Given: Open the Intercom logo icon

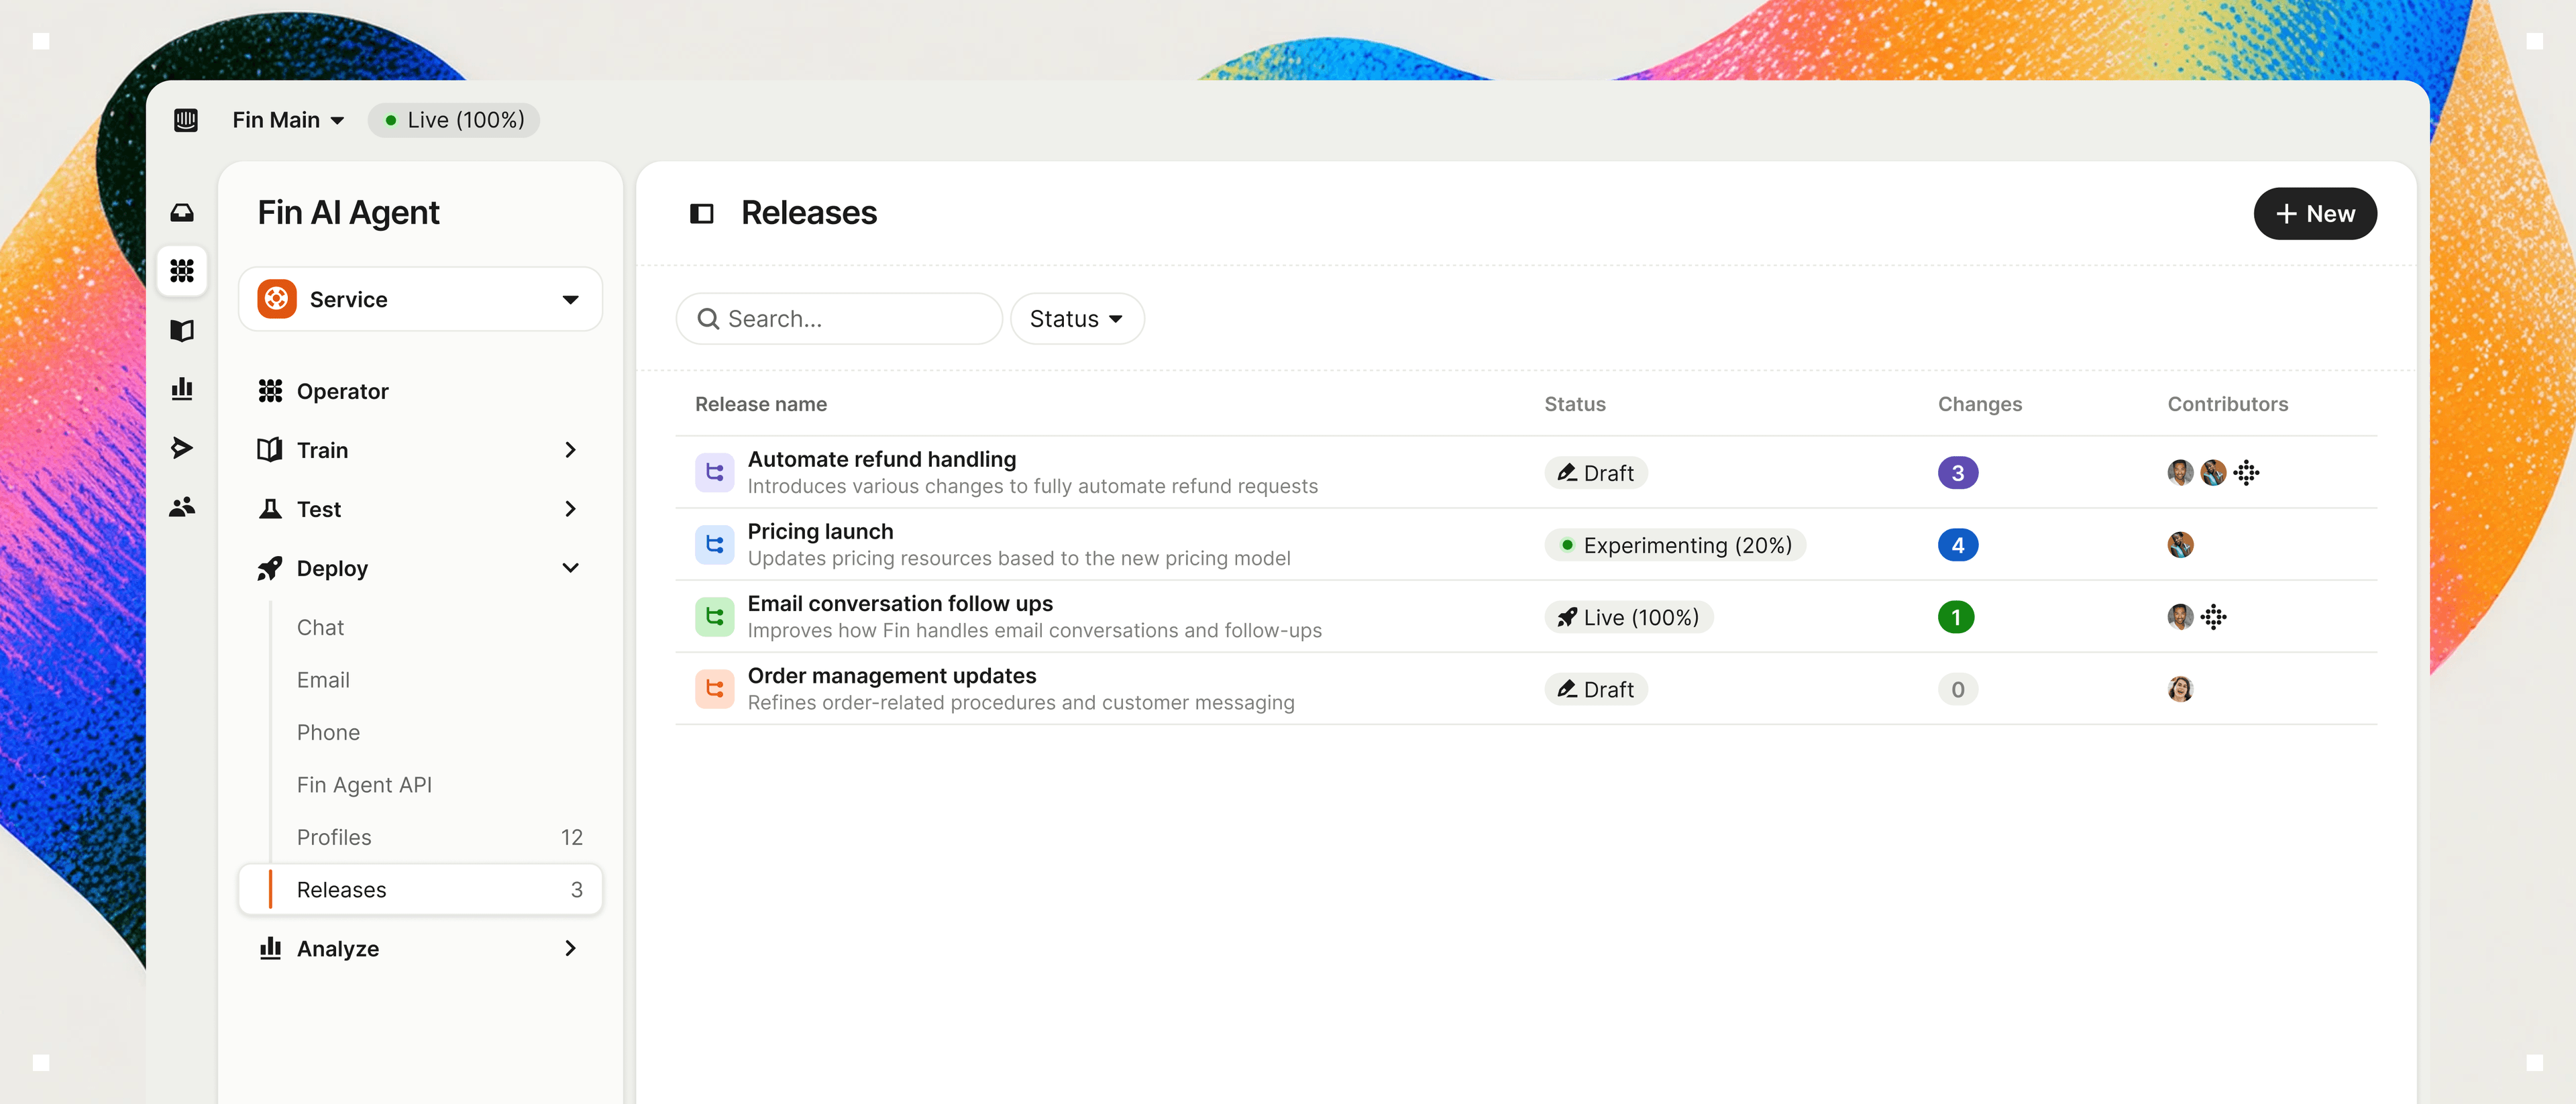Looking at the screenshot, I should pyautogui.click(x=186, y=120).
